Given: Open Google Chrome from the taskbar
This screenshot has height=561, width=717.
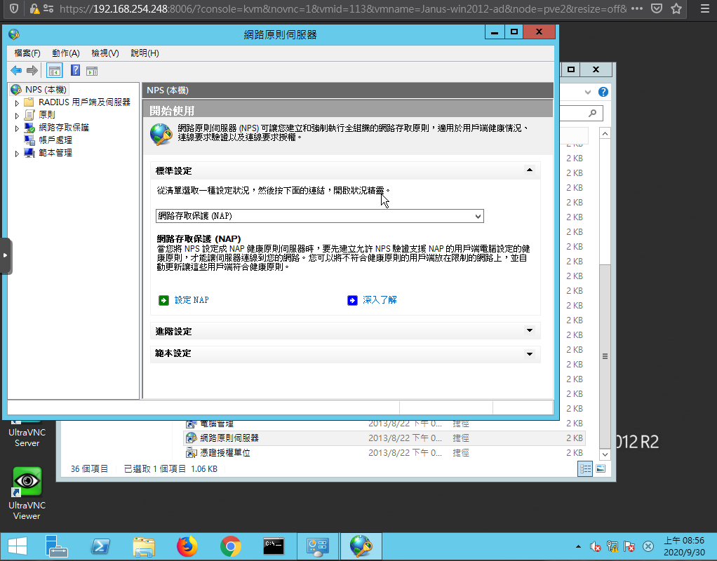Looking at the screenshot, I should click(230, 546).
